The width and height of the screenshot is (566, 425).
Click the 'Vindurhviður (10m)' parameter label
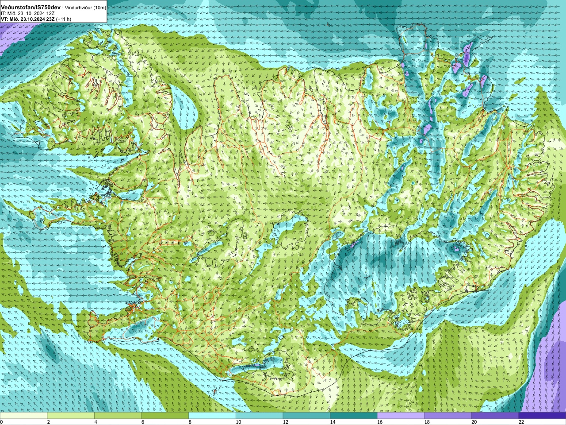point(85,8)
